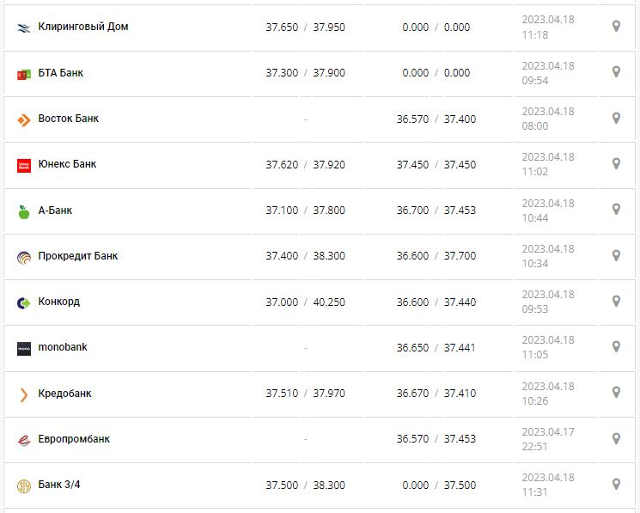640x513 pixels.
Task: Click the Кредобанк location pin
Action: [616, 392]
